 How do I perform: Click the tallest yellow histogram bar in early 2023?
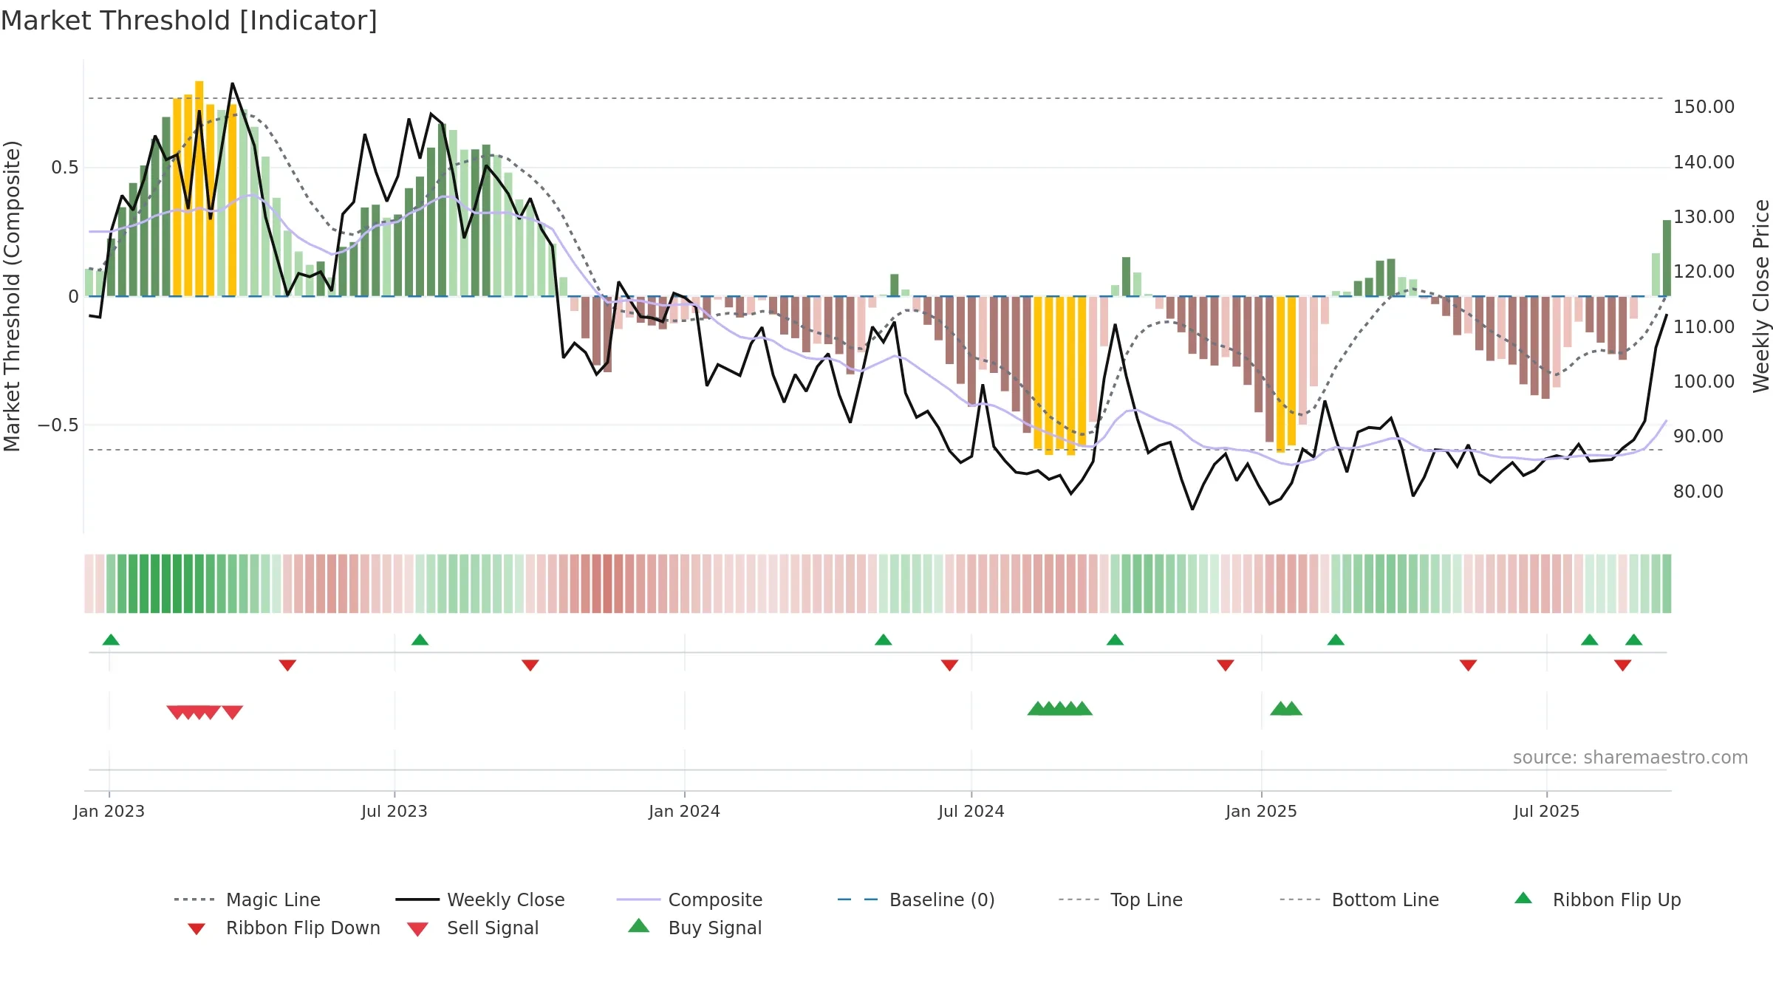(x=199, y=188)
